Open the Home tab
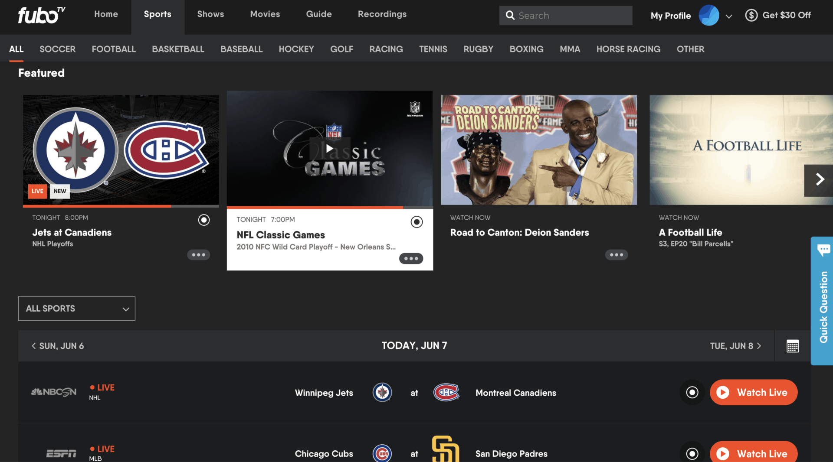Screen dimensions: 833x462 tap(106, 14)
